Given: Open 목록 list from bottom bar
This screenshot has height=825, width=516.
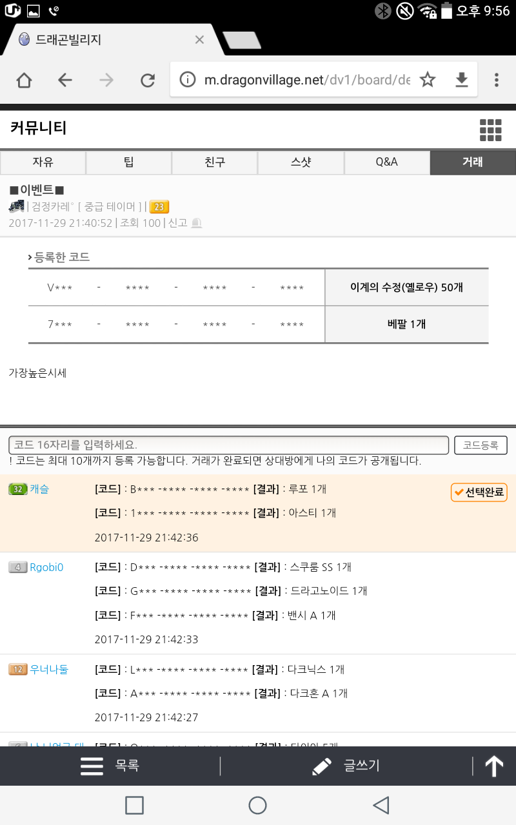Looking at the screenshot, I should click(110, 766).
